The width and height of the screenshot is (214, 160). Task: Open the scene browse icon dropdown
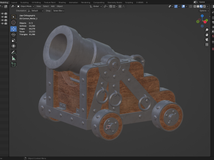(196, 2)
